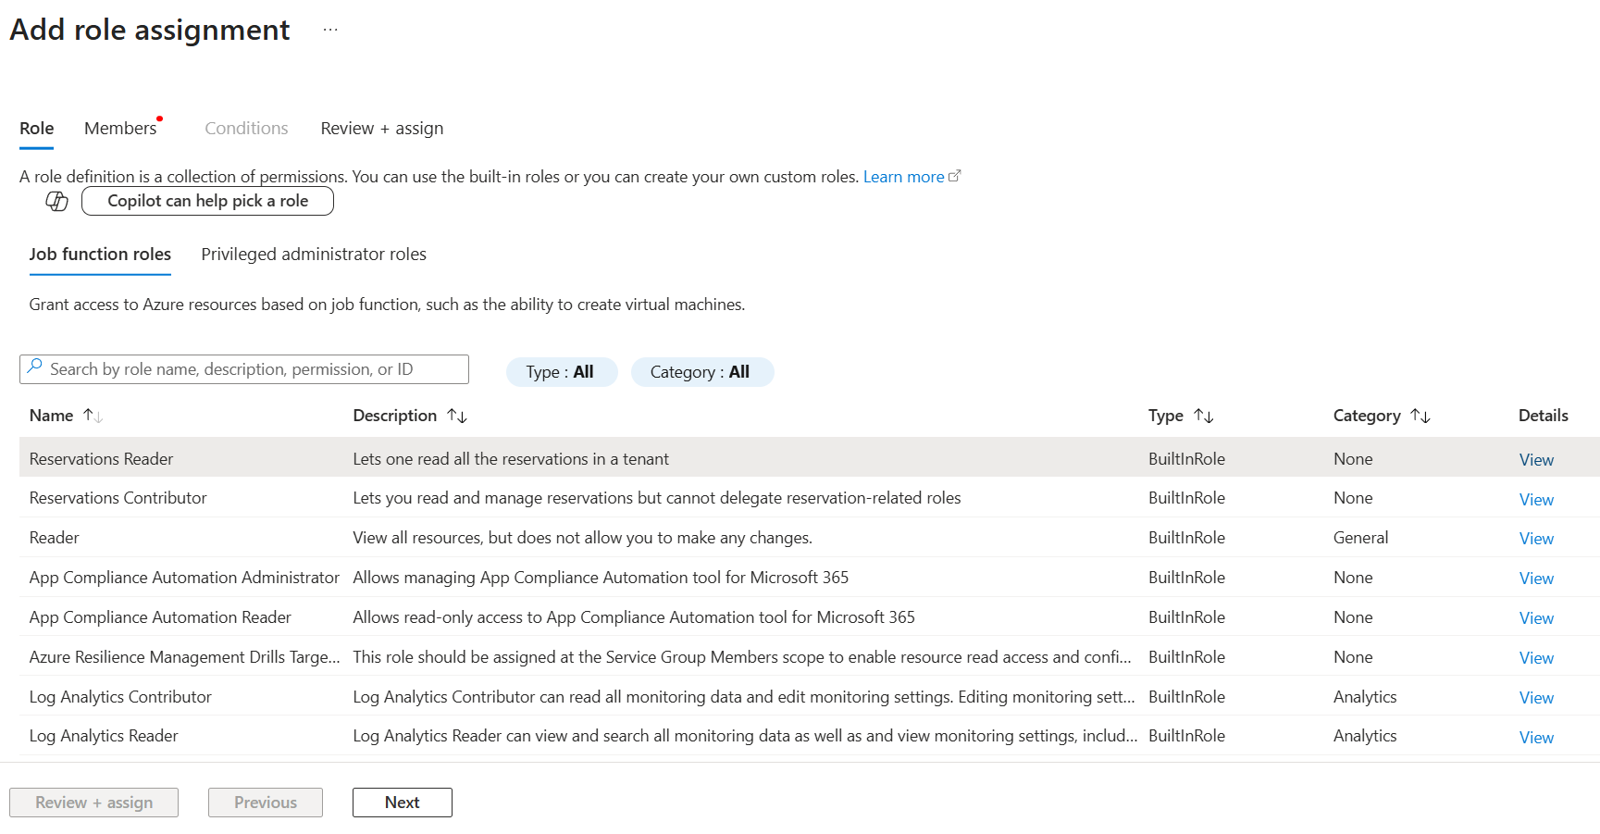Open the Review + assign tab
Screen dimensions: 1600x834
pos(381,129)
